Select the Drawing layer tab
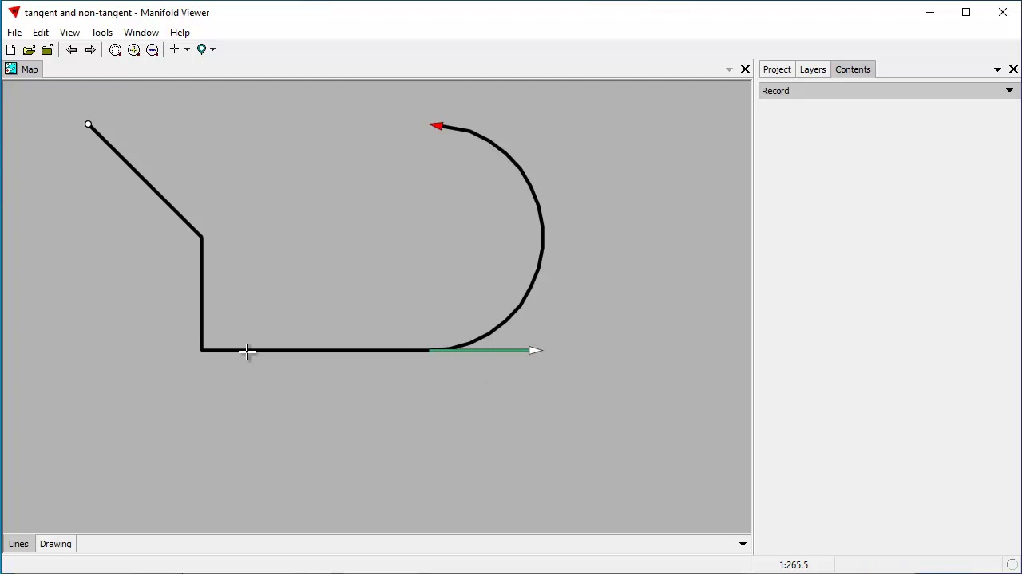This screenshot has width=1022, height=574. click(55, 544)
